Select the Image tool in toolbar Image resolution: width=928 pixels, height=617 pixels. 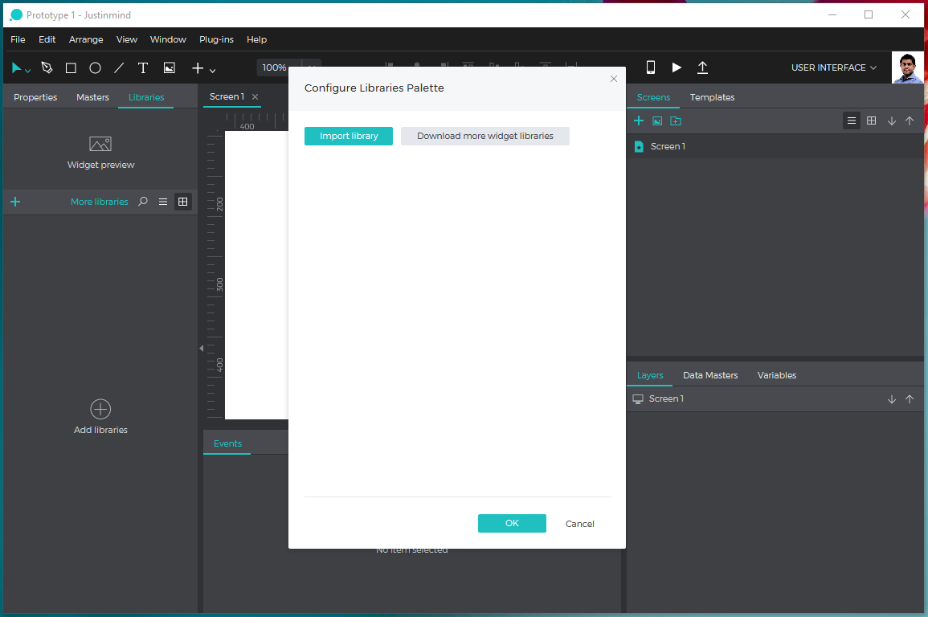coord(170,68)
